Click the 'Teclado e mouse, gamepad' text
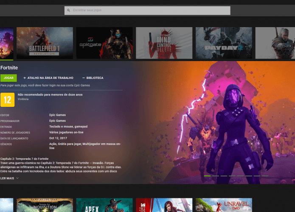 pyautogui.click(x=68, y=126)
